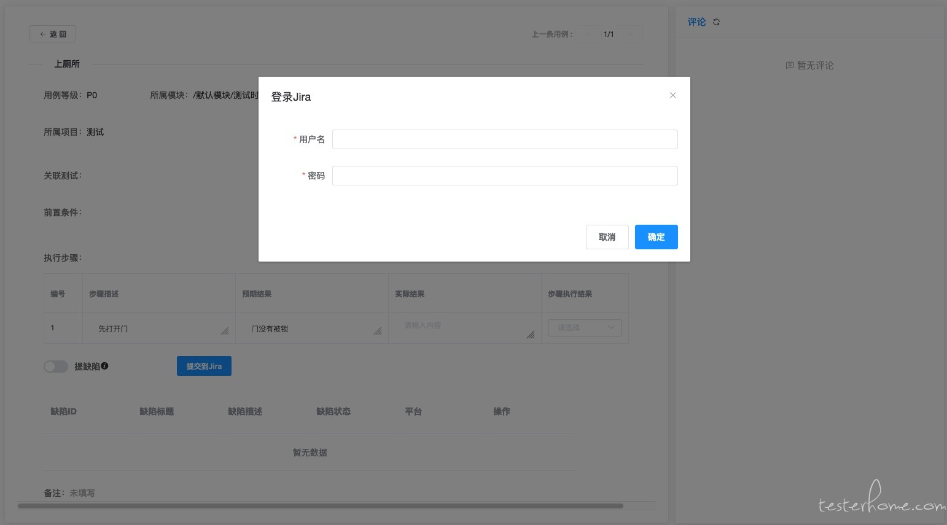Viewport: 947px width, 525px height.
Task: Toggle the 提缺陷 switch
Action: (56, 367)
